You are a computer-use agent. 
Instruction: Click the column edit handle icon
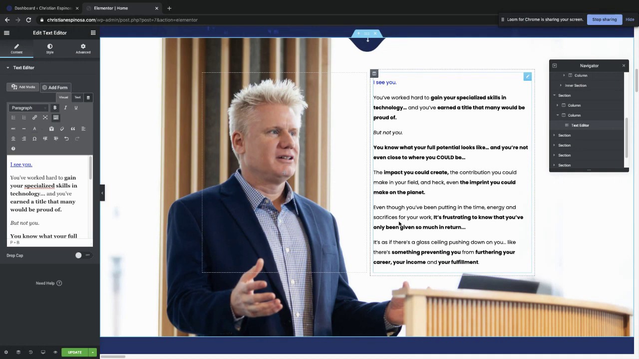click(374, 73)
